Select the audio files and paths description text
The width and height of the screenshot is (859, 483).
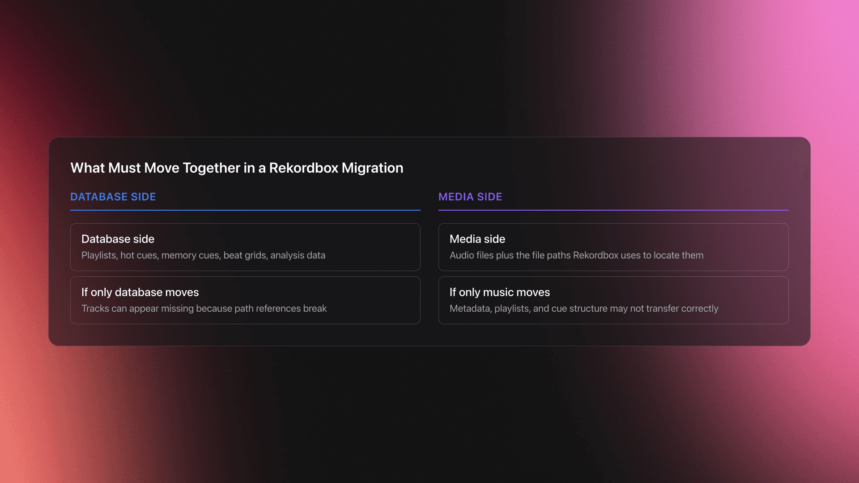point(577,255)
